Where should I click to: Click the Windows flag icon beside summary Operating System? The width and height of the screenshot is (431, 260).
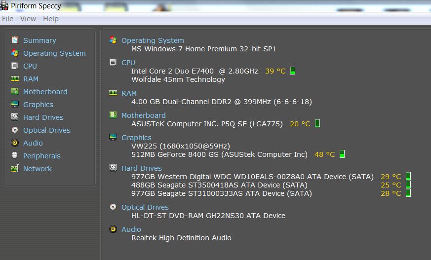click(x=113, y=40)
